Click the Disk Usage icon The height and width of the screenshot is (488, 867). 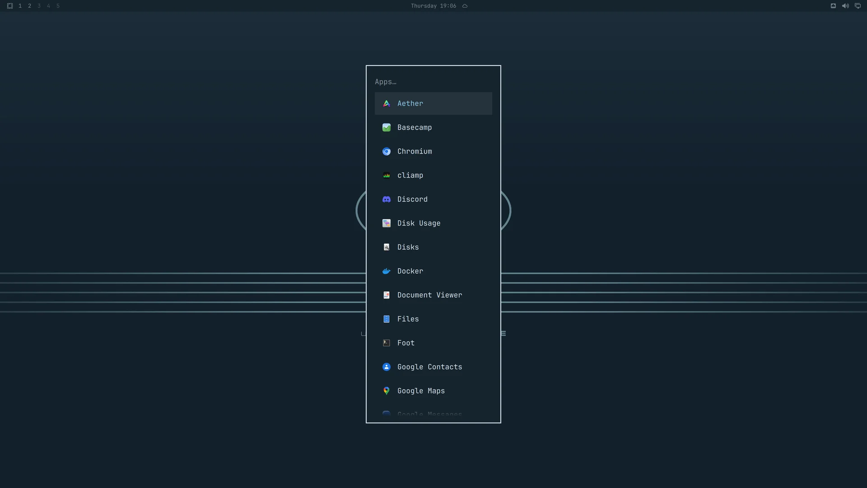[x=387, y=223]
